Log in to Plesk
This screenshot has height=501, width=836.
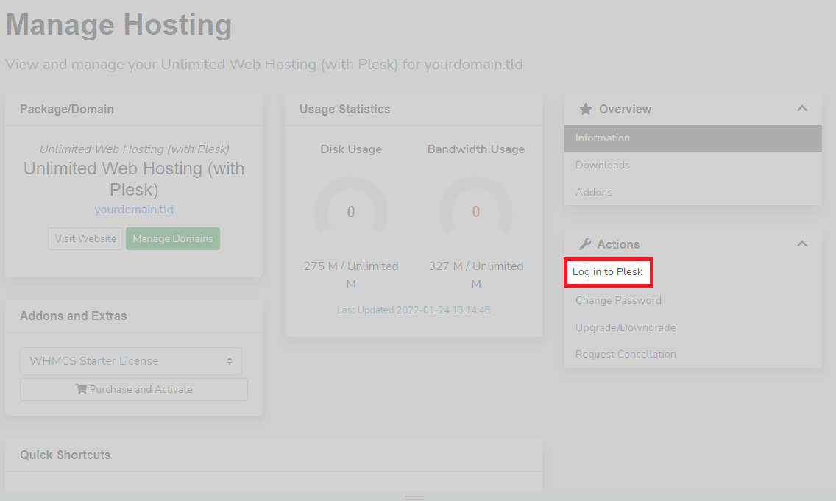(608, 271)
